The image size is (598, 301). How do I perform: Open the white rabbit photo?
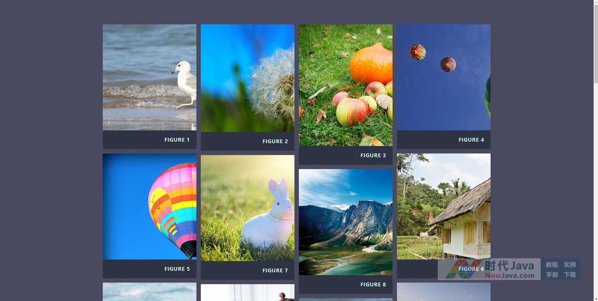pyautogui.click(x=248, y=208)
